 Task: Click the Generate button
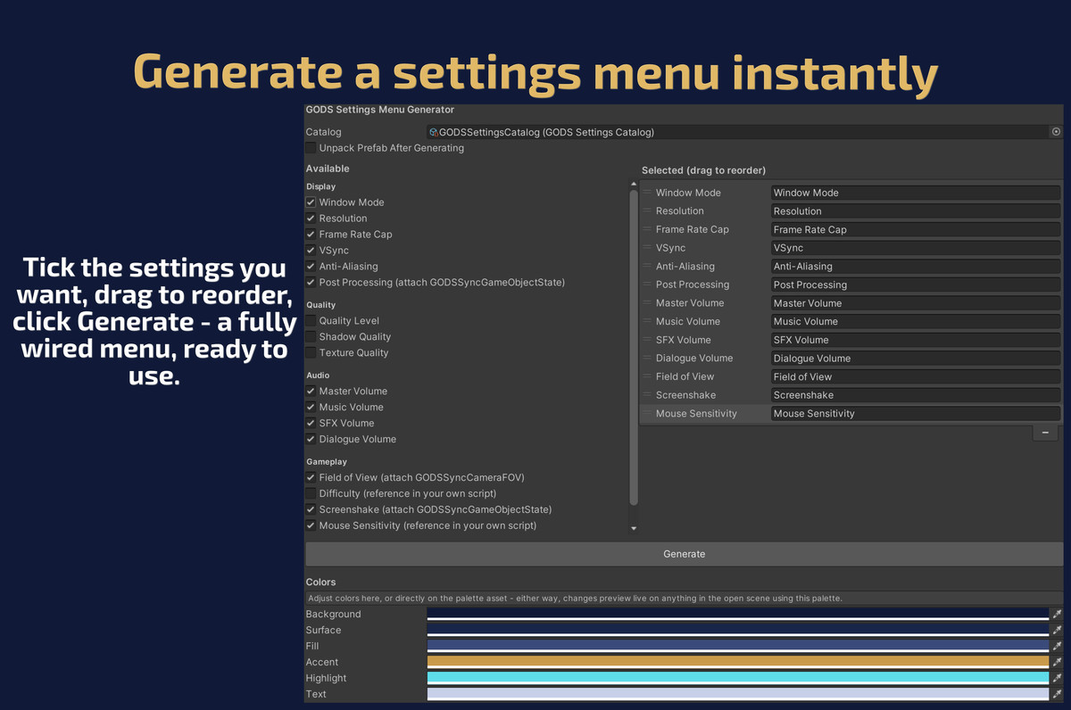(x=685, y=554)
